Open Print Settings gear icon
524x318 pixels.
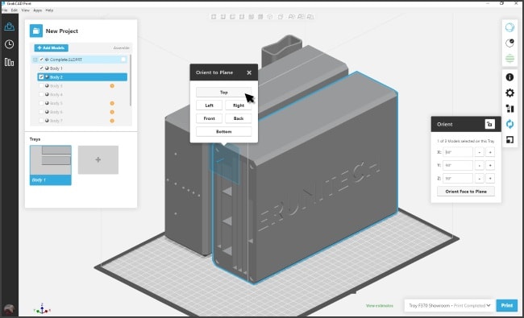coord(509,93)
